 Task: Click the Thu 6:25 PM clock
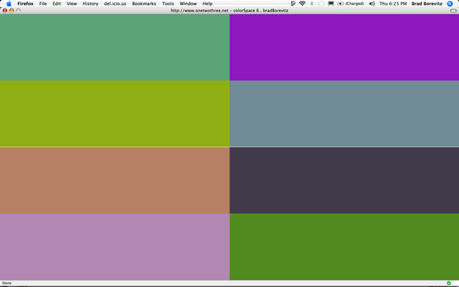(393, 4)
